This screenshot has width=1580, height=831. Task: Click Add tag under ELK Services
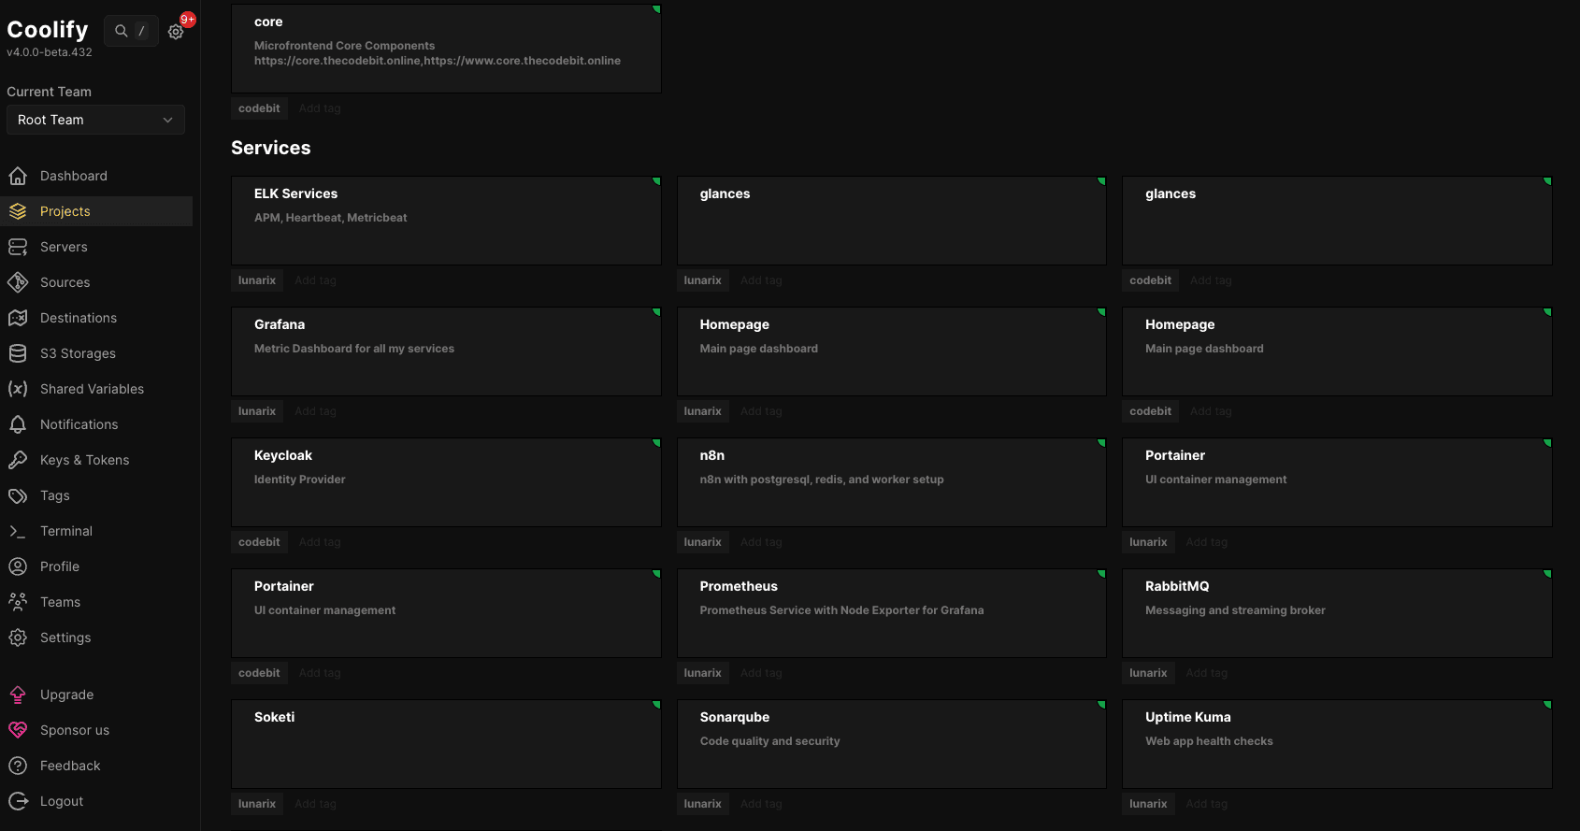tap(315, 280)
